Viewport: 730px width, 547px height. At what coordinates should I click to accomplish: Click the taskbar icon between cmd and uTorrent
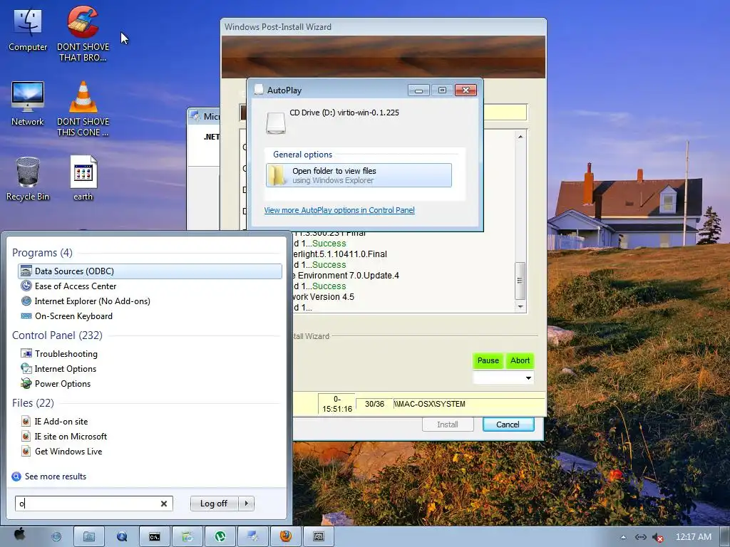click(187, 536)
